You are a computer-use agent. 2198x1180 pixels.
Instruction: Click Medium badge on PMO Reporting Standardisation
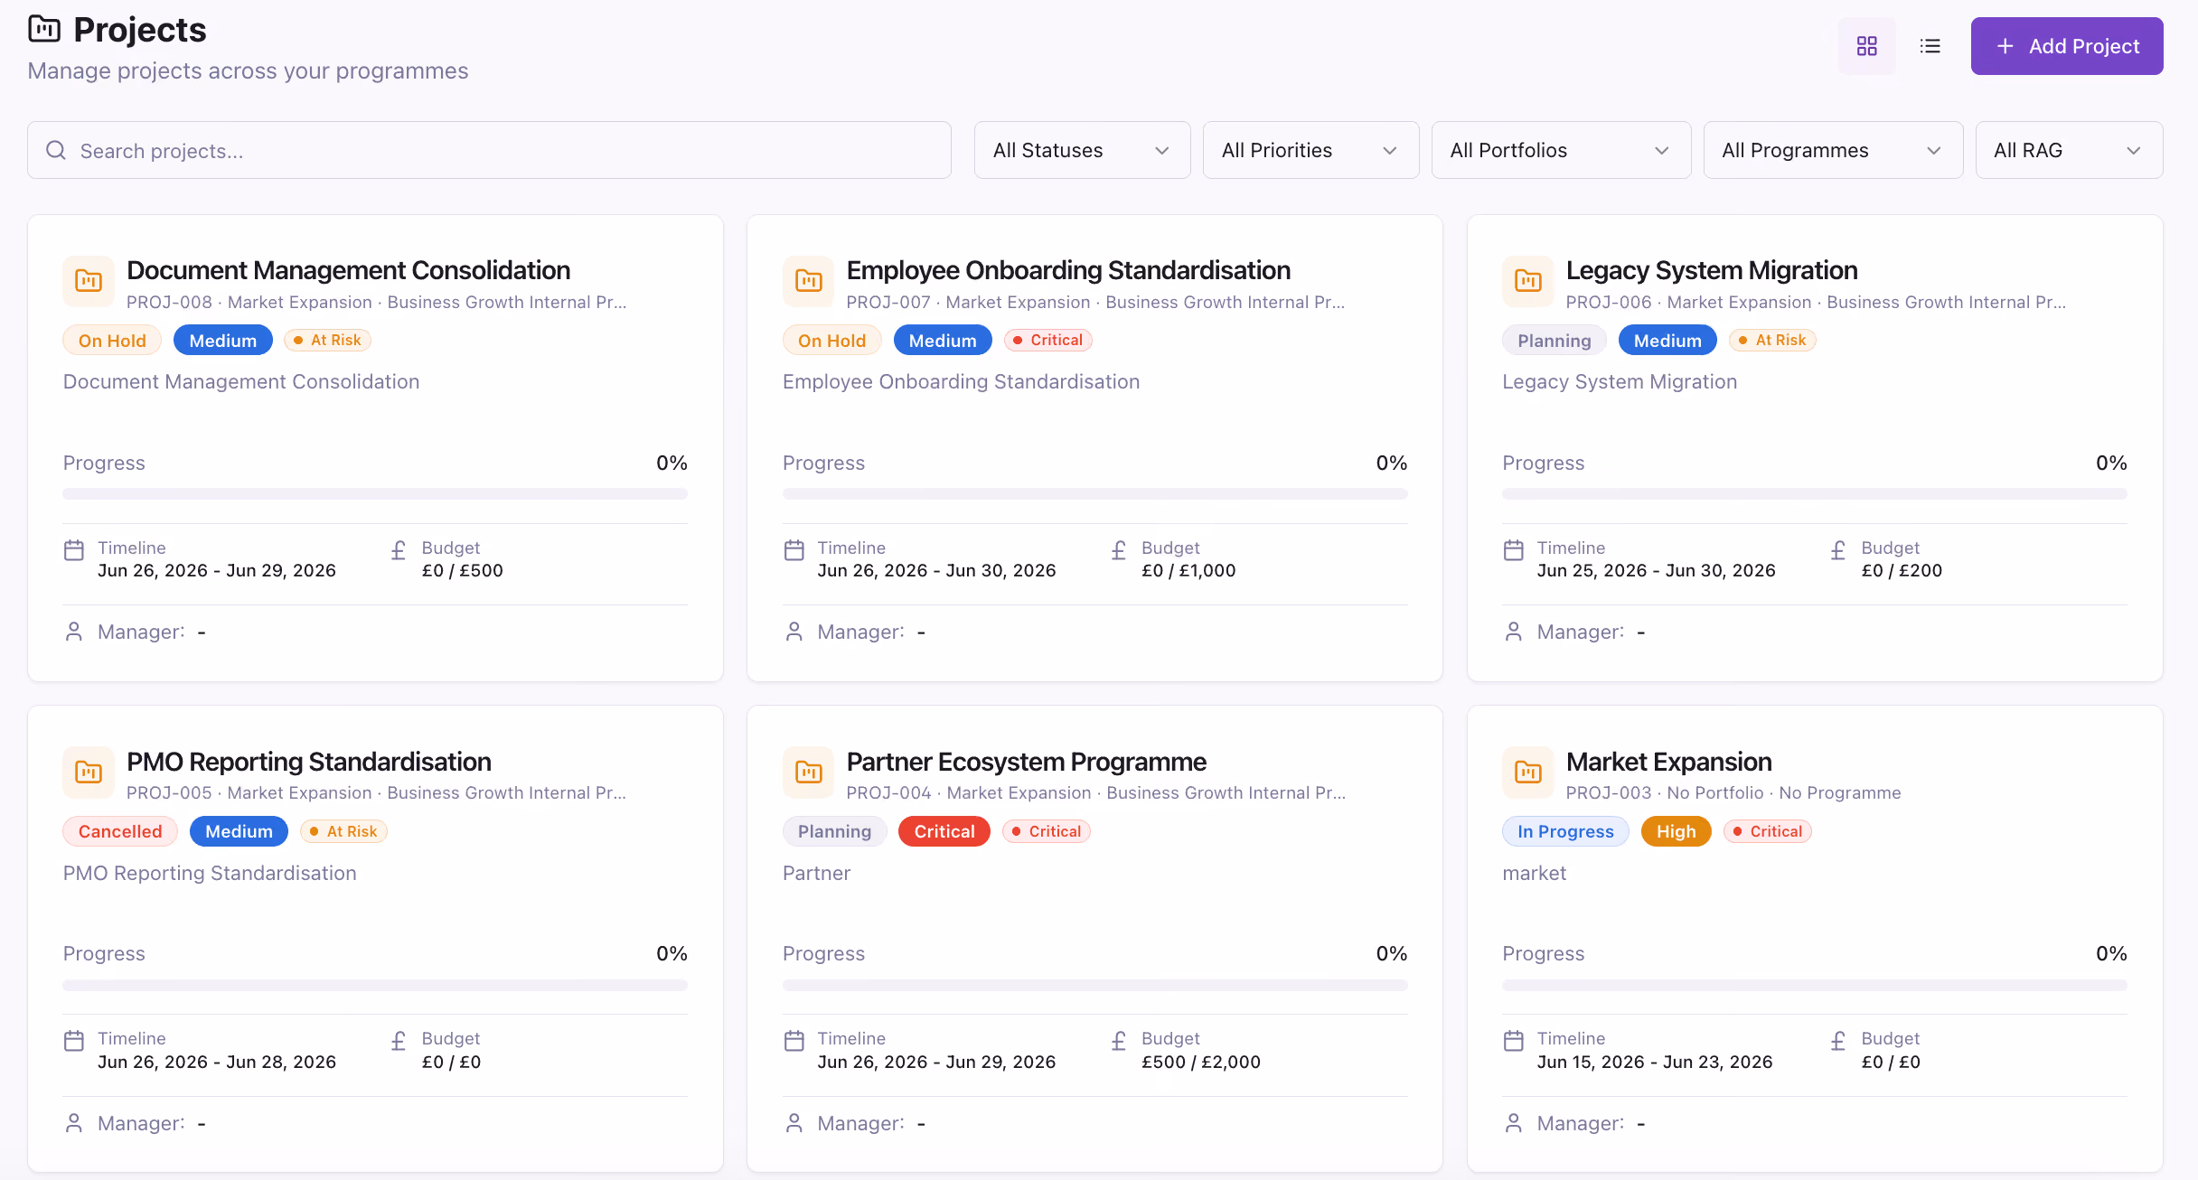click(x=239, y=831)
